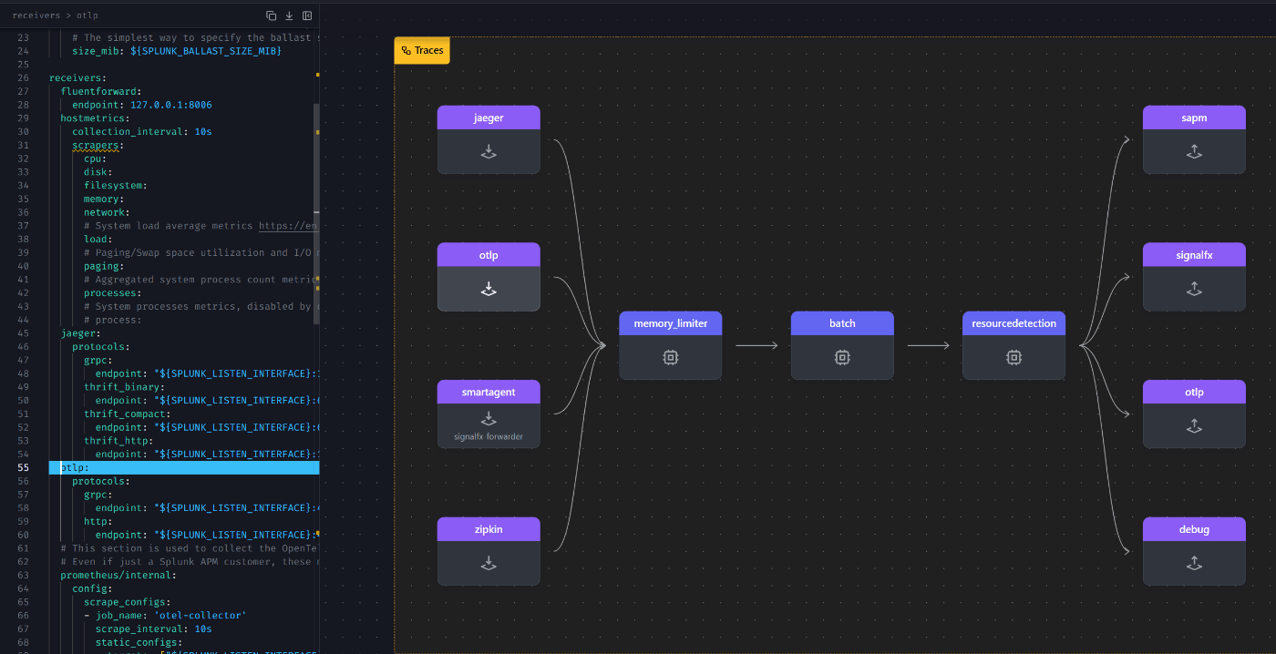Open the batch processor node

point(842,345)
